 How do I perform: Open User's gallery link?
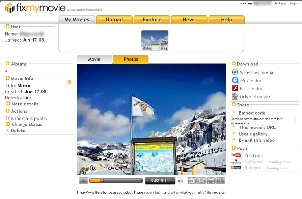(253, 134)
